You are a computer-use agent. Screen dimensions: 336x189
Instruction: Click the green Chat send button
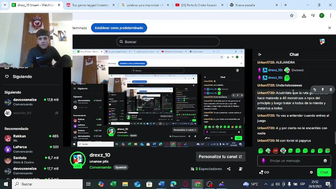point(324,172)
